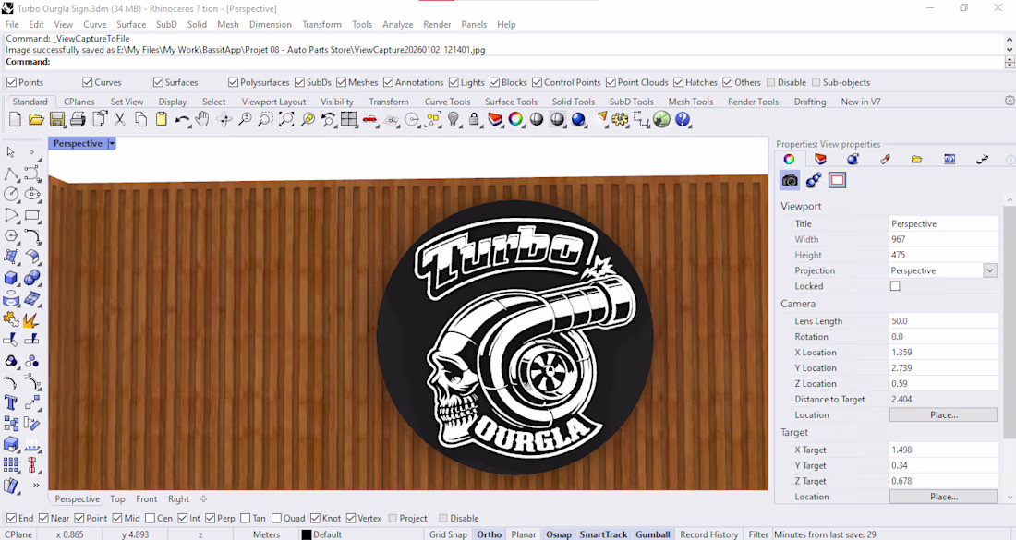Toggle the Gumball status bar button
The height and width of the screenshot is (540, 1016).
point(652,534)
